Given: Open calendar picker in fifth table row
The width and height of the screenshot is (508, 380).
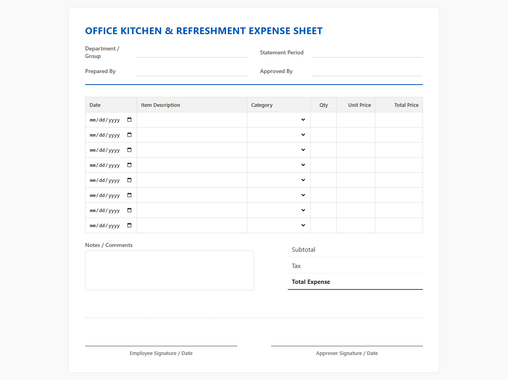Looking at the screenshot, I should [129, 180].
